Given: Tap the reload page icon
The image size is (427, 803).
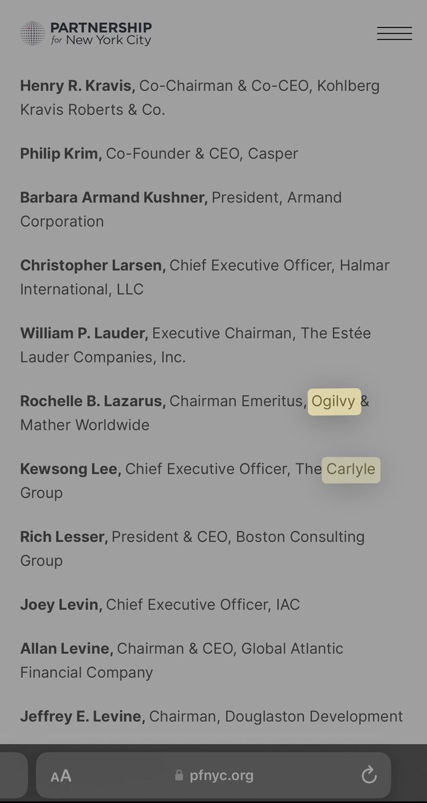Looking at the screenshot, I should [369, 776].
